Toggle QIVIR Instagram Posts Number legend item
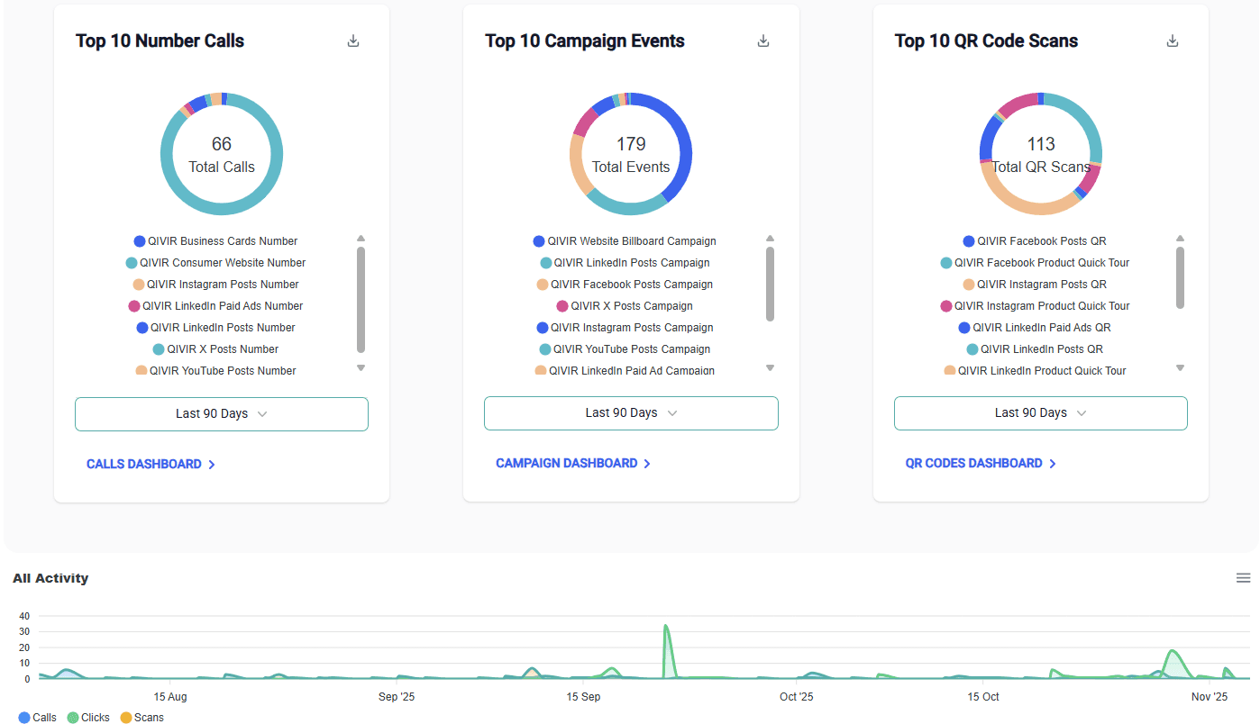 pyautogui.click(x=215, y=285)
